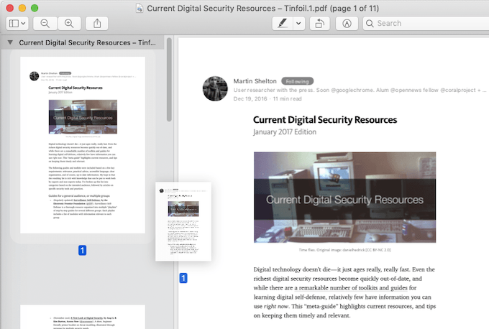Select the page 1 thumbnail in sidebar
489x329 pixels.
coord(83,145)
